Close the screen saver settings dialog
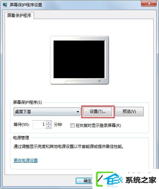The height and width of the screenshot is (189, 159). (x=149, y=3)
